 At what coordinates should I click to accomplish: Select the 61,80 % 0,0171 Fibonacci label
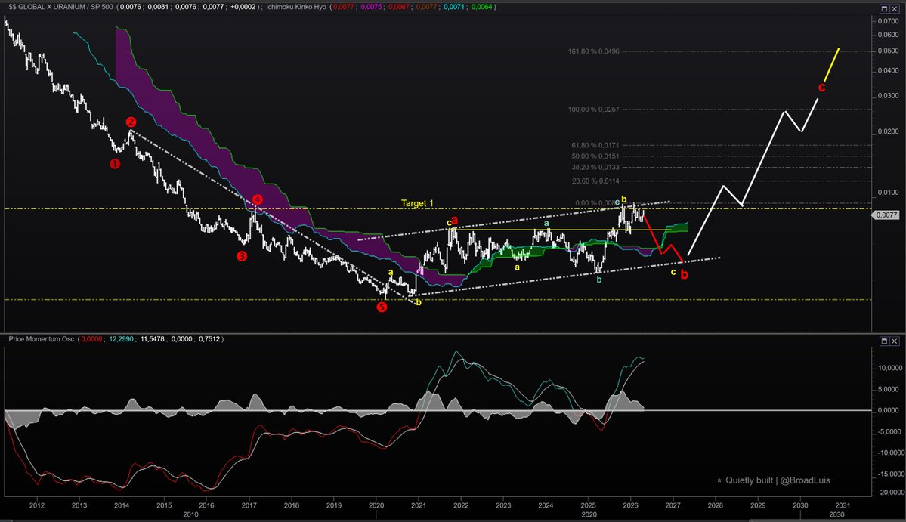[595, 146]
